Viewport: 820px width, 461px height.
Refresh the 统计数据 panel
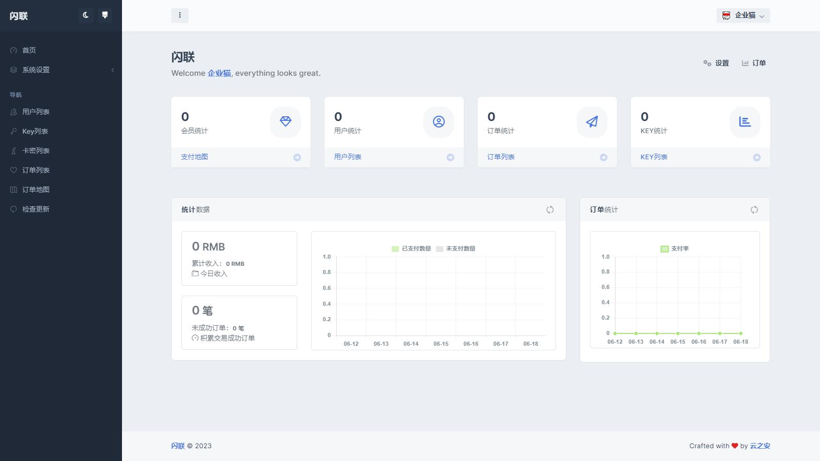pyautogui.click(x=550, y=209)
